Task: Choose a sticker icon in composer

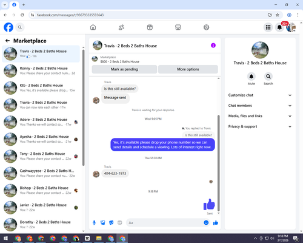Action: point(112,223)
